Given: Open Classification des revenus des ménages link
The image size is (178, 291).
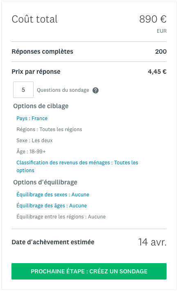Looking at the screenshot, I should point(77,166).
